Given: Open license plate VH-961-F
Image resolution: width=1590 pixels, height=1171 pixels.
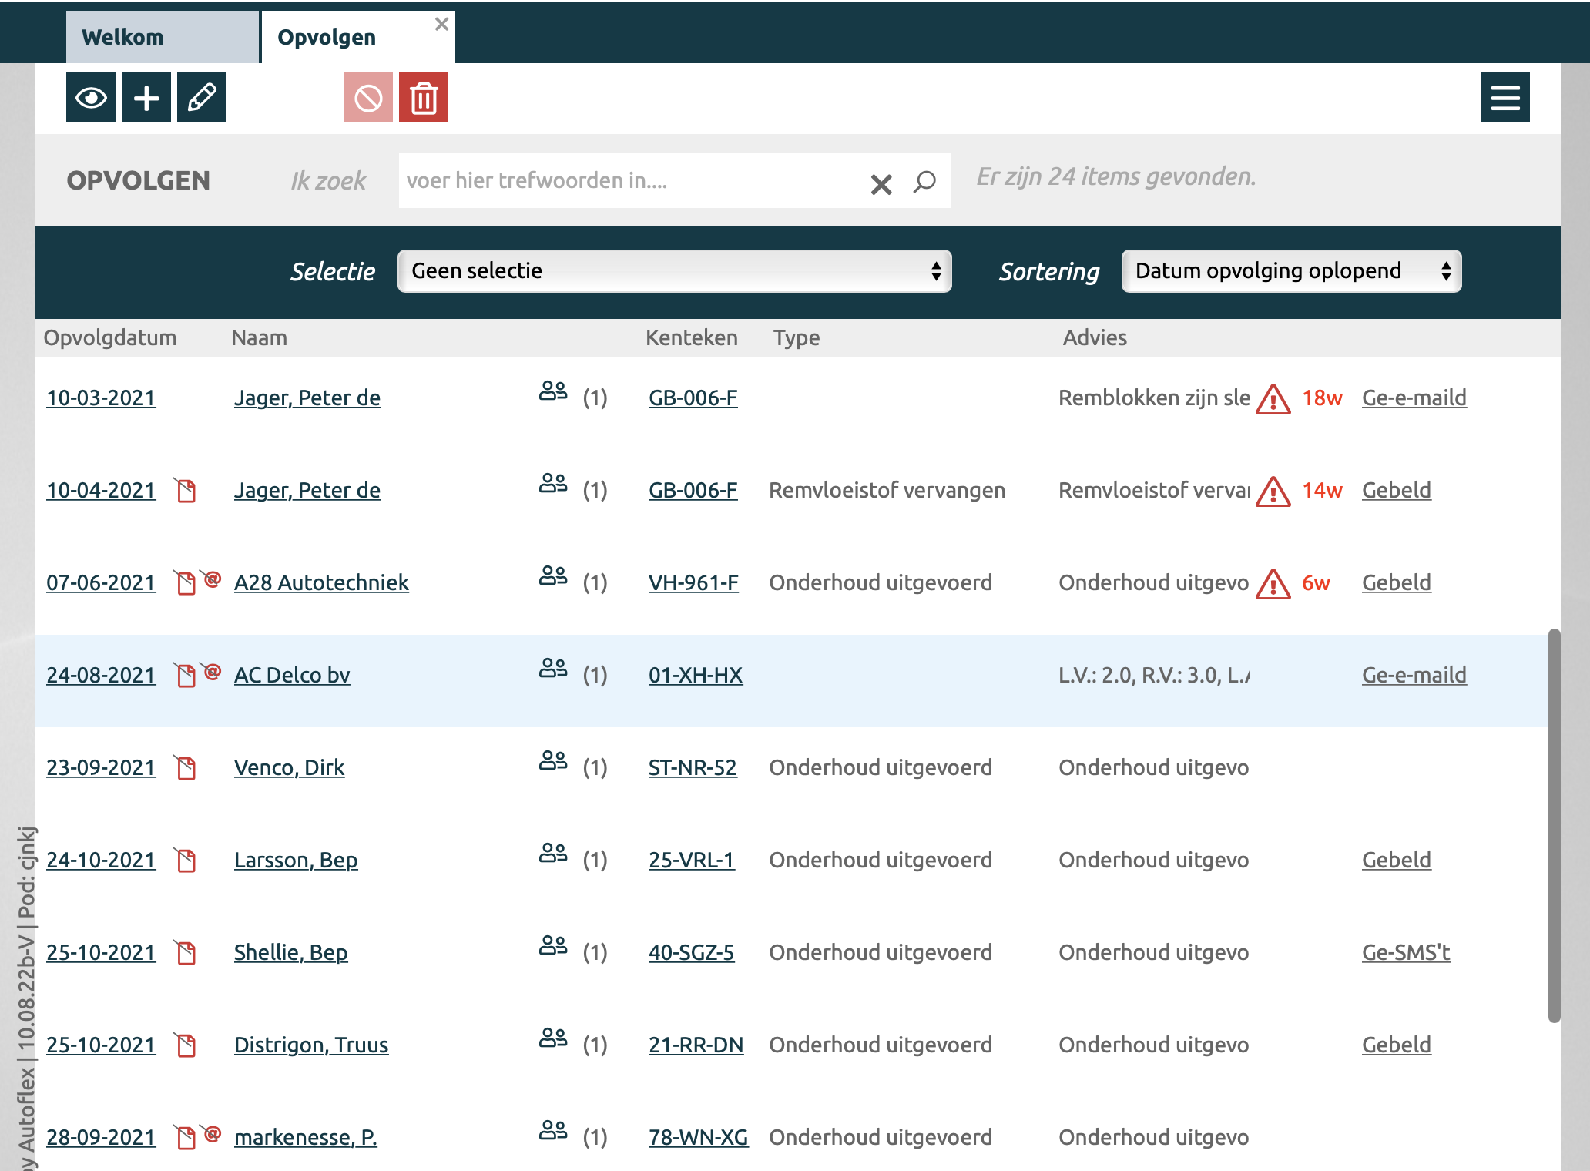Looking at the screenshot, I should tap(693, 583).
